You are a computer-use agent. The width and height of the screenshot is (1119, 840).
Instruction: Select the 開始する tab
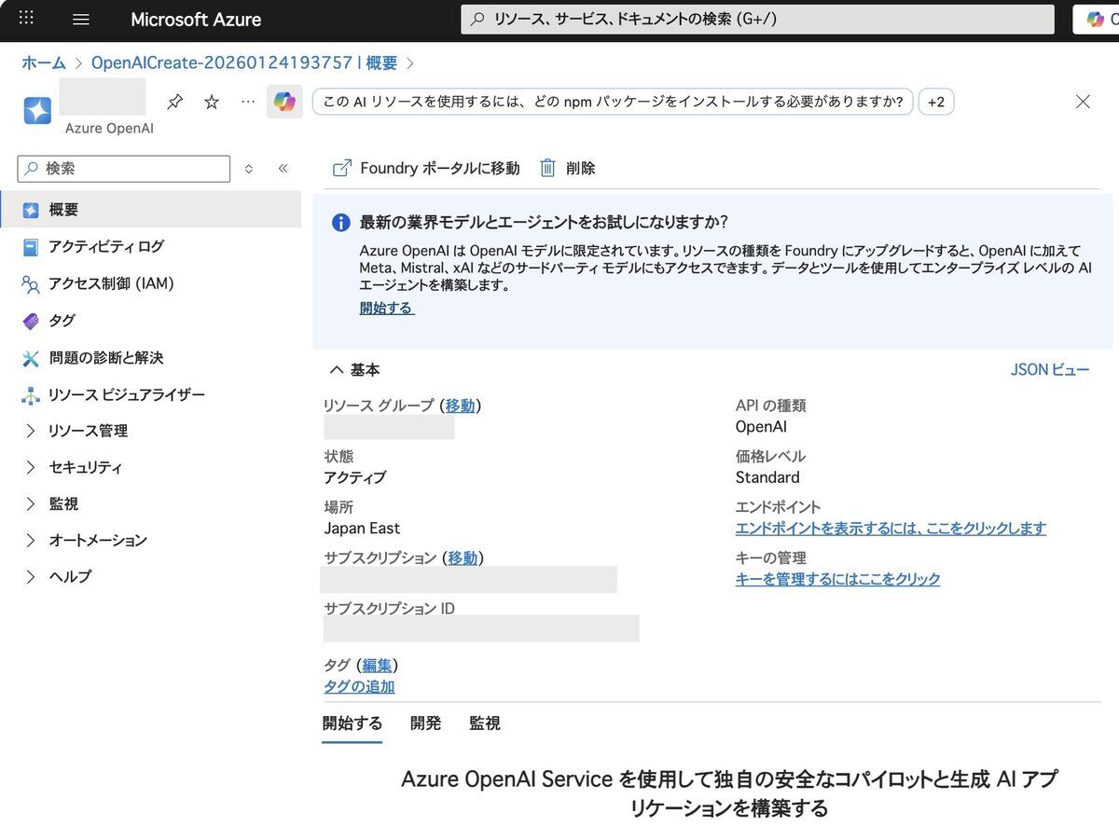352,723
